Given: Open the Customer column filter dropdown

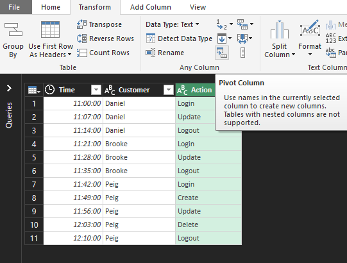Looking at the screenshot, I should coord(169,90).
